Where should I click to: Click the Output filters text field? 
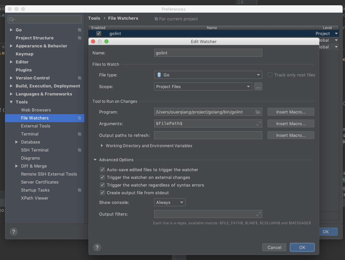(x=208, y=214)
